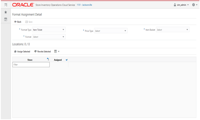Go back using the Back button

18,22
